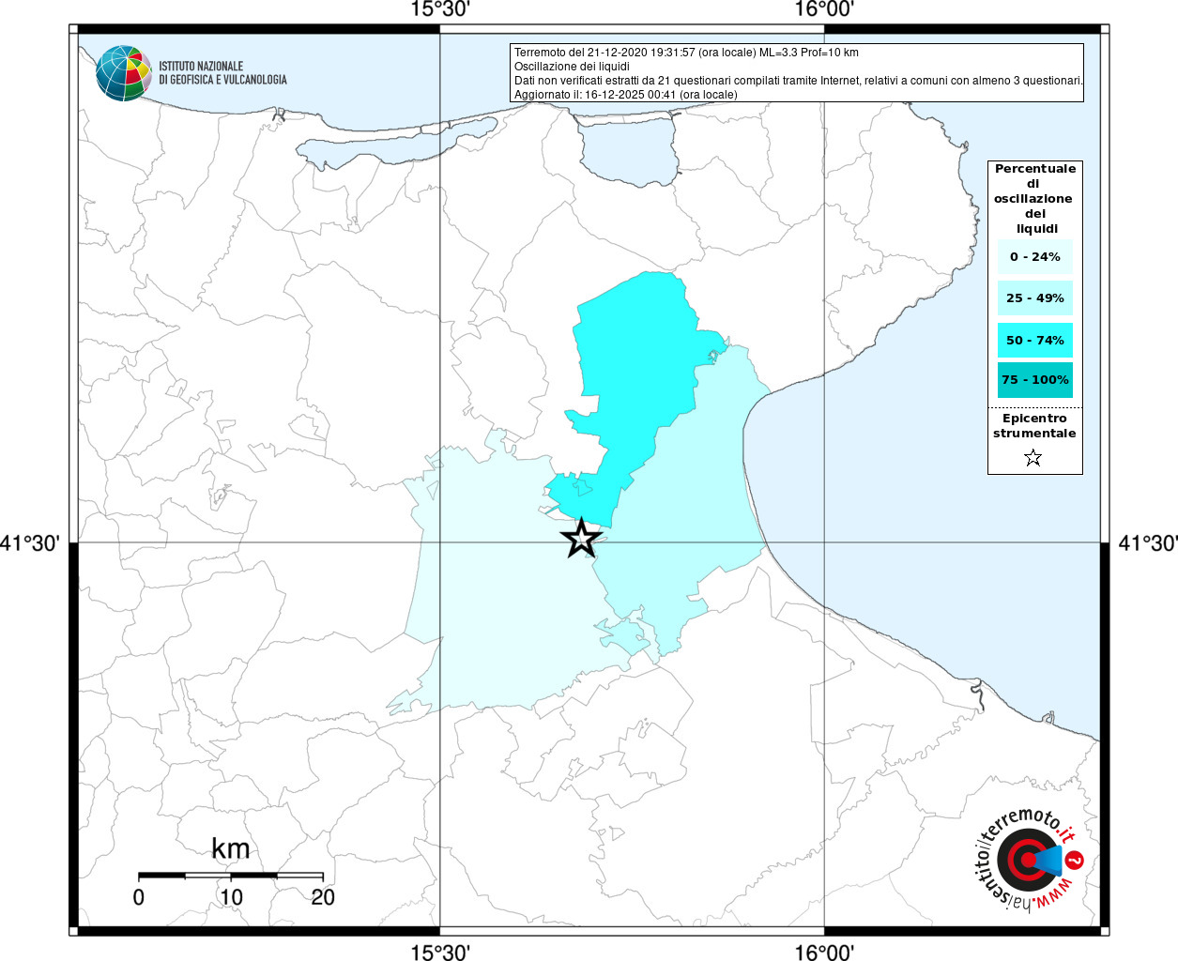Click the left 41°30' latitude label

[x=30, y=543]
